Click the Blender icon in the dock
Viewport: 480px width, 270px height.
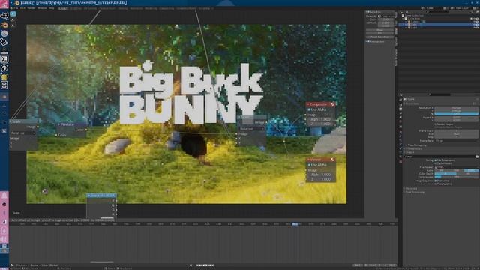(4, 25)
